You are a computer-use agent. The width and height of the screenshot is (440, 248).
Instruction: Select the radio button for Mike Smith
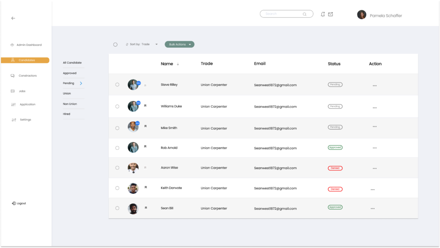pyautogui.click(x=117, y=128)
